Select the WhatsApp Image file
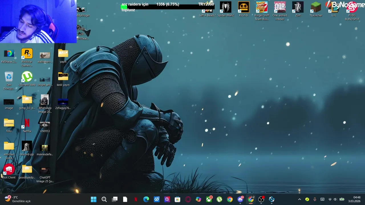Viewport: 365px width, 205px height. (x=45, y=104)
